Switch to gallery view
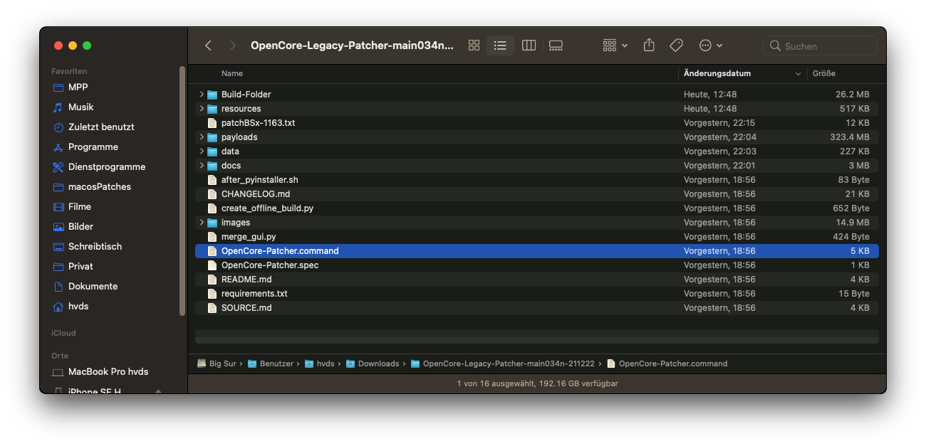 tap(556, 46)
